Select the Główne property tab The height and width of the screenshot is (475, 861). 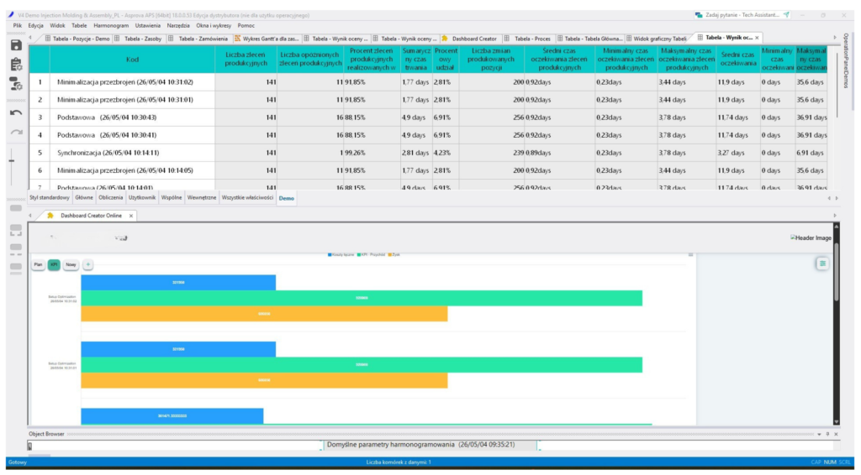[84, 198]
